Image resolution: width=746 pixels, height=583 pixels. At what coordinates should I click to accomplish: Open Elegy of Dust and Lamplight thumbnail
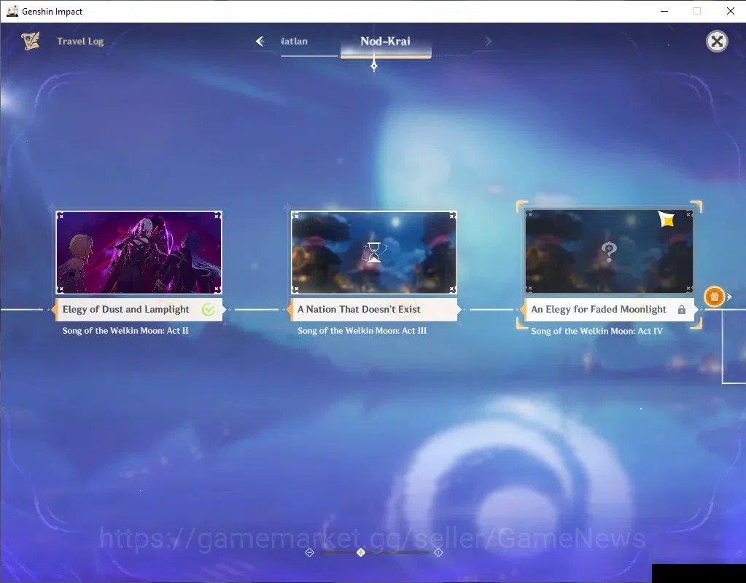139,252
